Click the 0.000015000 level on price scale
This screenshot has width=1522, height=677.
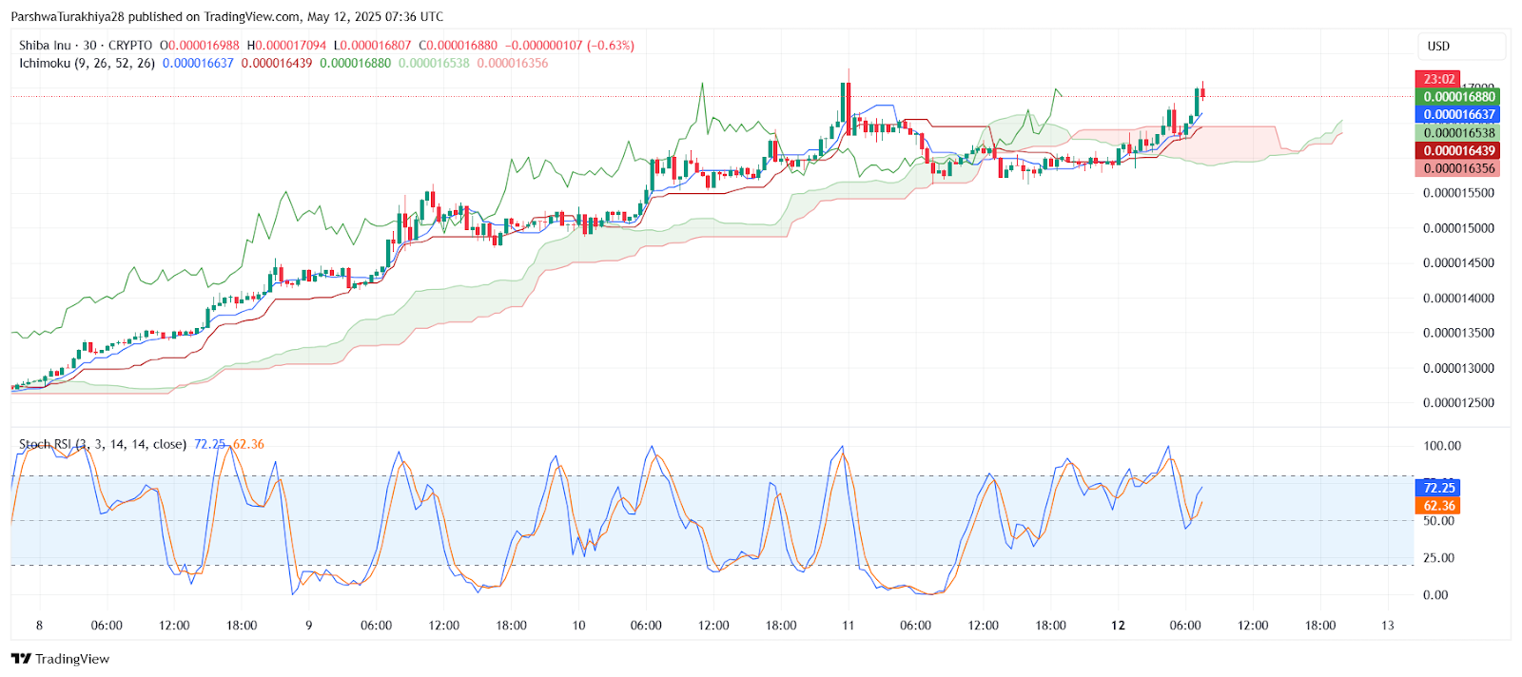pos(1458,228)
